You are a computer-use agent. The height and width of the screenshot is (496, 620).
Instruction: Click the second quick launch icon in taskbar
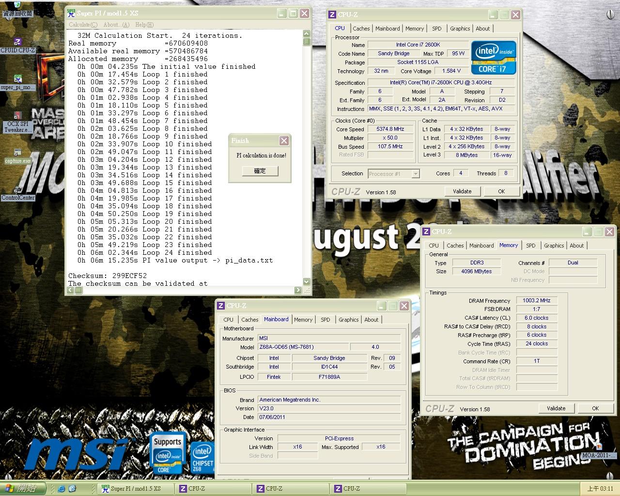pos(72,488)
